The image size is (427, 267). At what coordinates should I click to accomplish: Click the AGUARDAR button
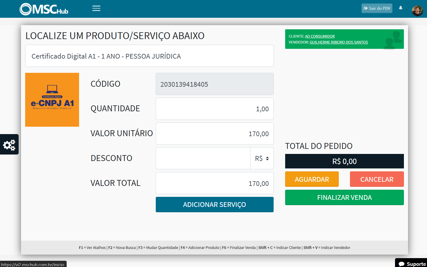(312, 179)
